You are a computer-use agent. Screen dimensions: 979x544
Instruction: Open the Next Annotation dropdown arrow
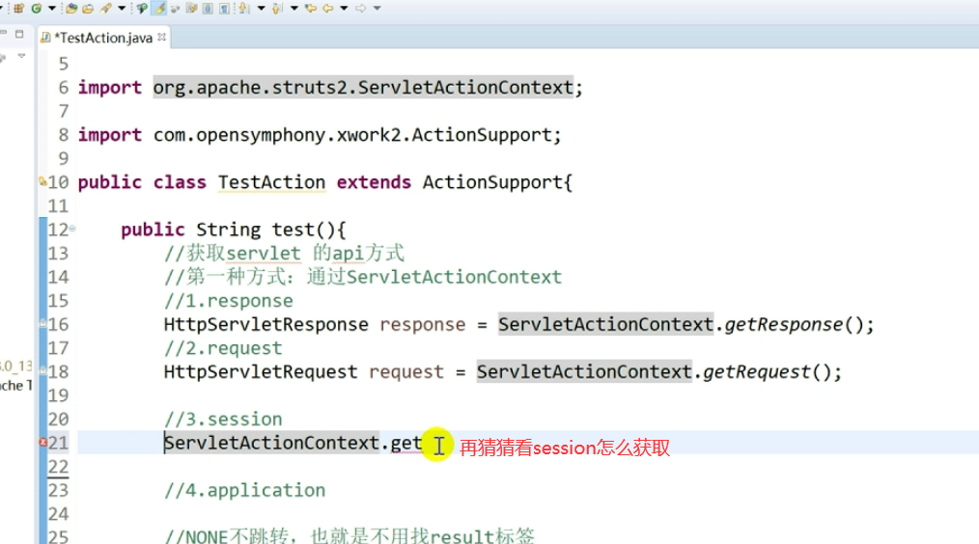(x=261, y=9)
